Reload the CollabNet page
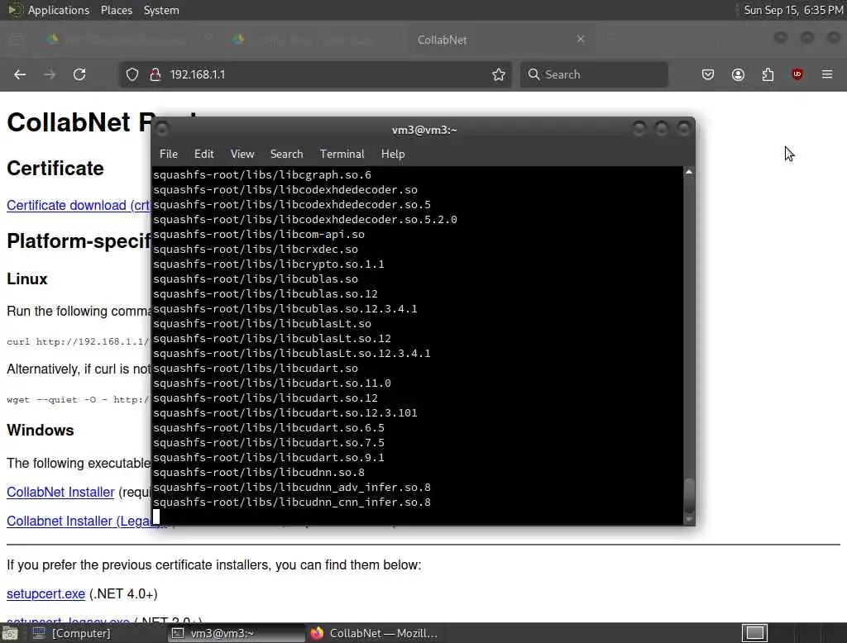 pos(79,74)
